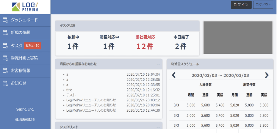Click the ログイン button

pyautogui.click(x=241, y=5)
